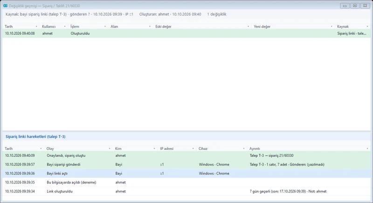Close the Değişiklik geçmişi window
Screen dimensions: 373x203
pyautogui.click(x=365, y=6)
